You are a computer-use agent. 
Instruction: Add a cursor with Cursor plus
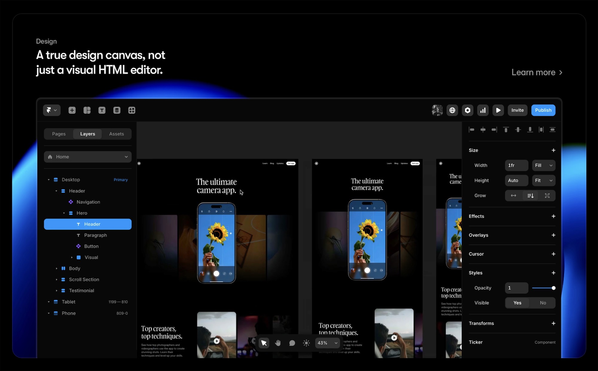(x=553, y=254)
